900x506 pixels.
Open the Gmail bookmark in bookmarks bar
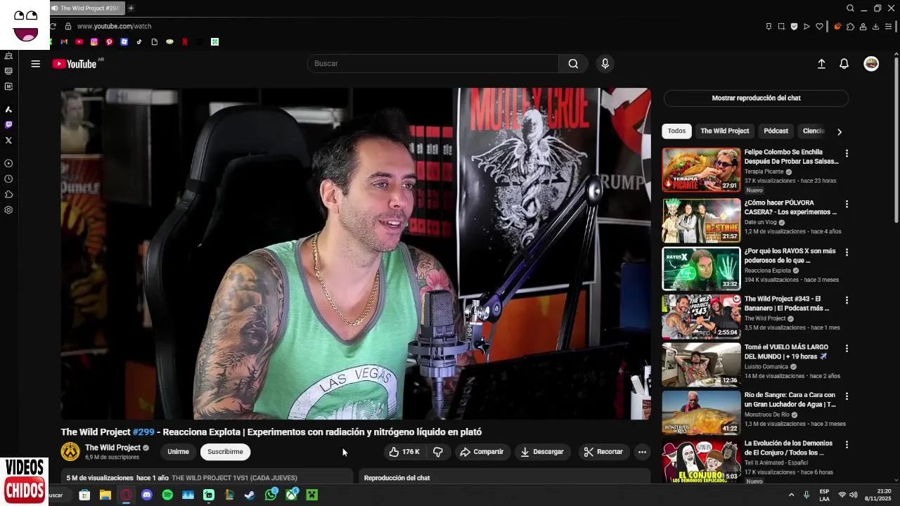pos(64,41)
